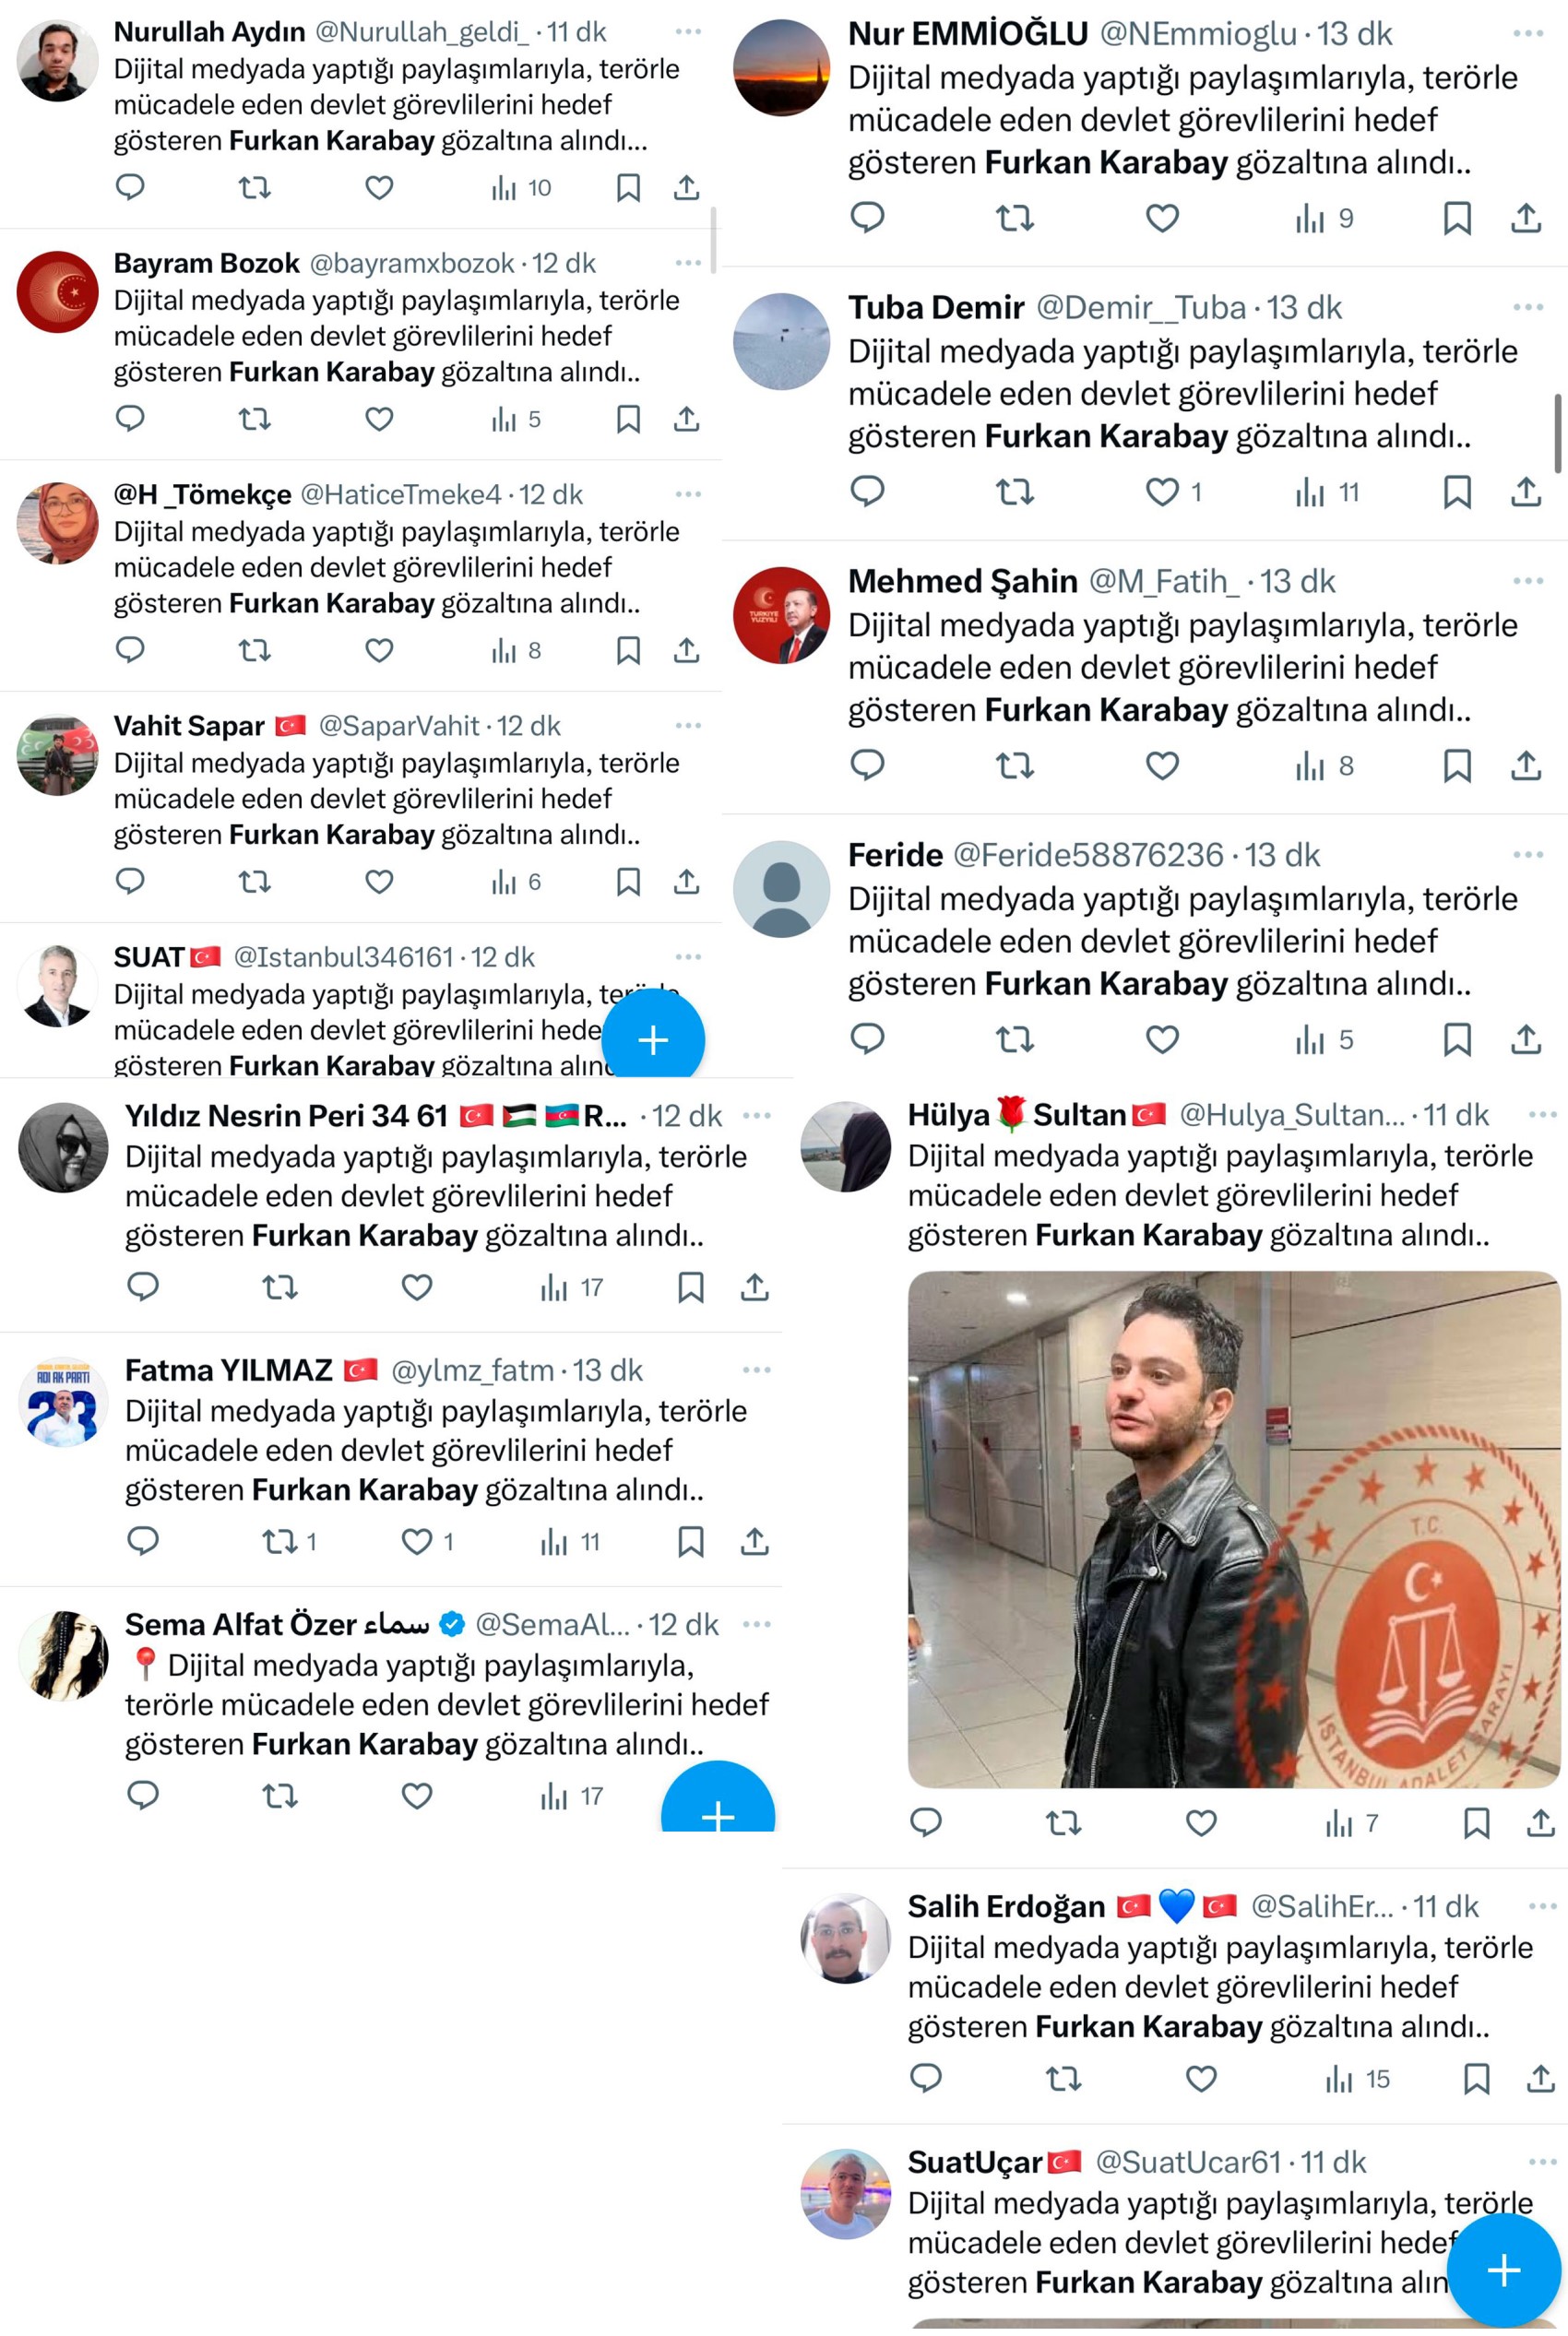
Task: Share Salih Erdoğan's tweet
Action: click(x=1541, y=2078)
